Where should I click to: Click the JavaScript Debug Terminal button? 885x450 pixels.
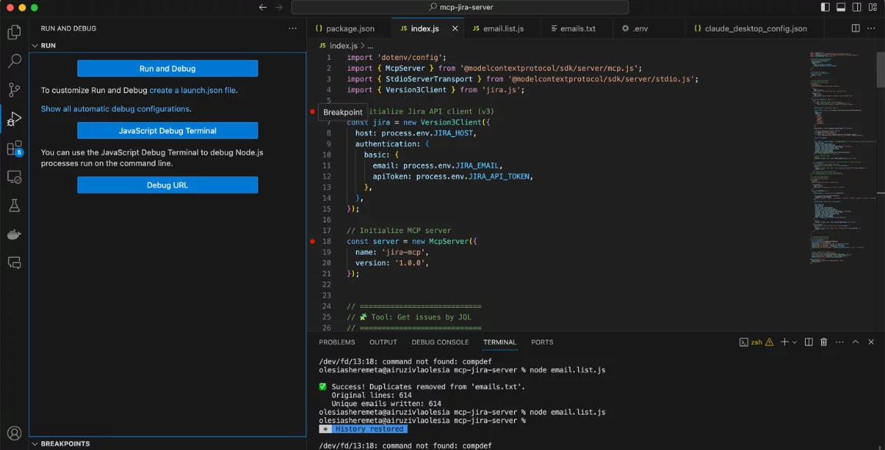pos(167,131)
